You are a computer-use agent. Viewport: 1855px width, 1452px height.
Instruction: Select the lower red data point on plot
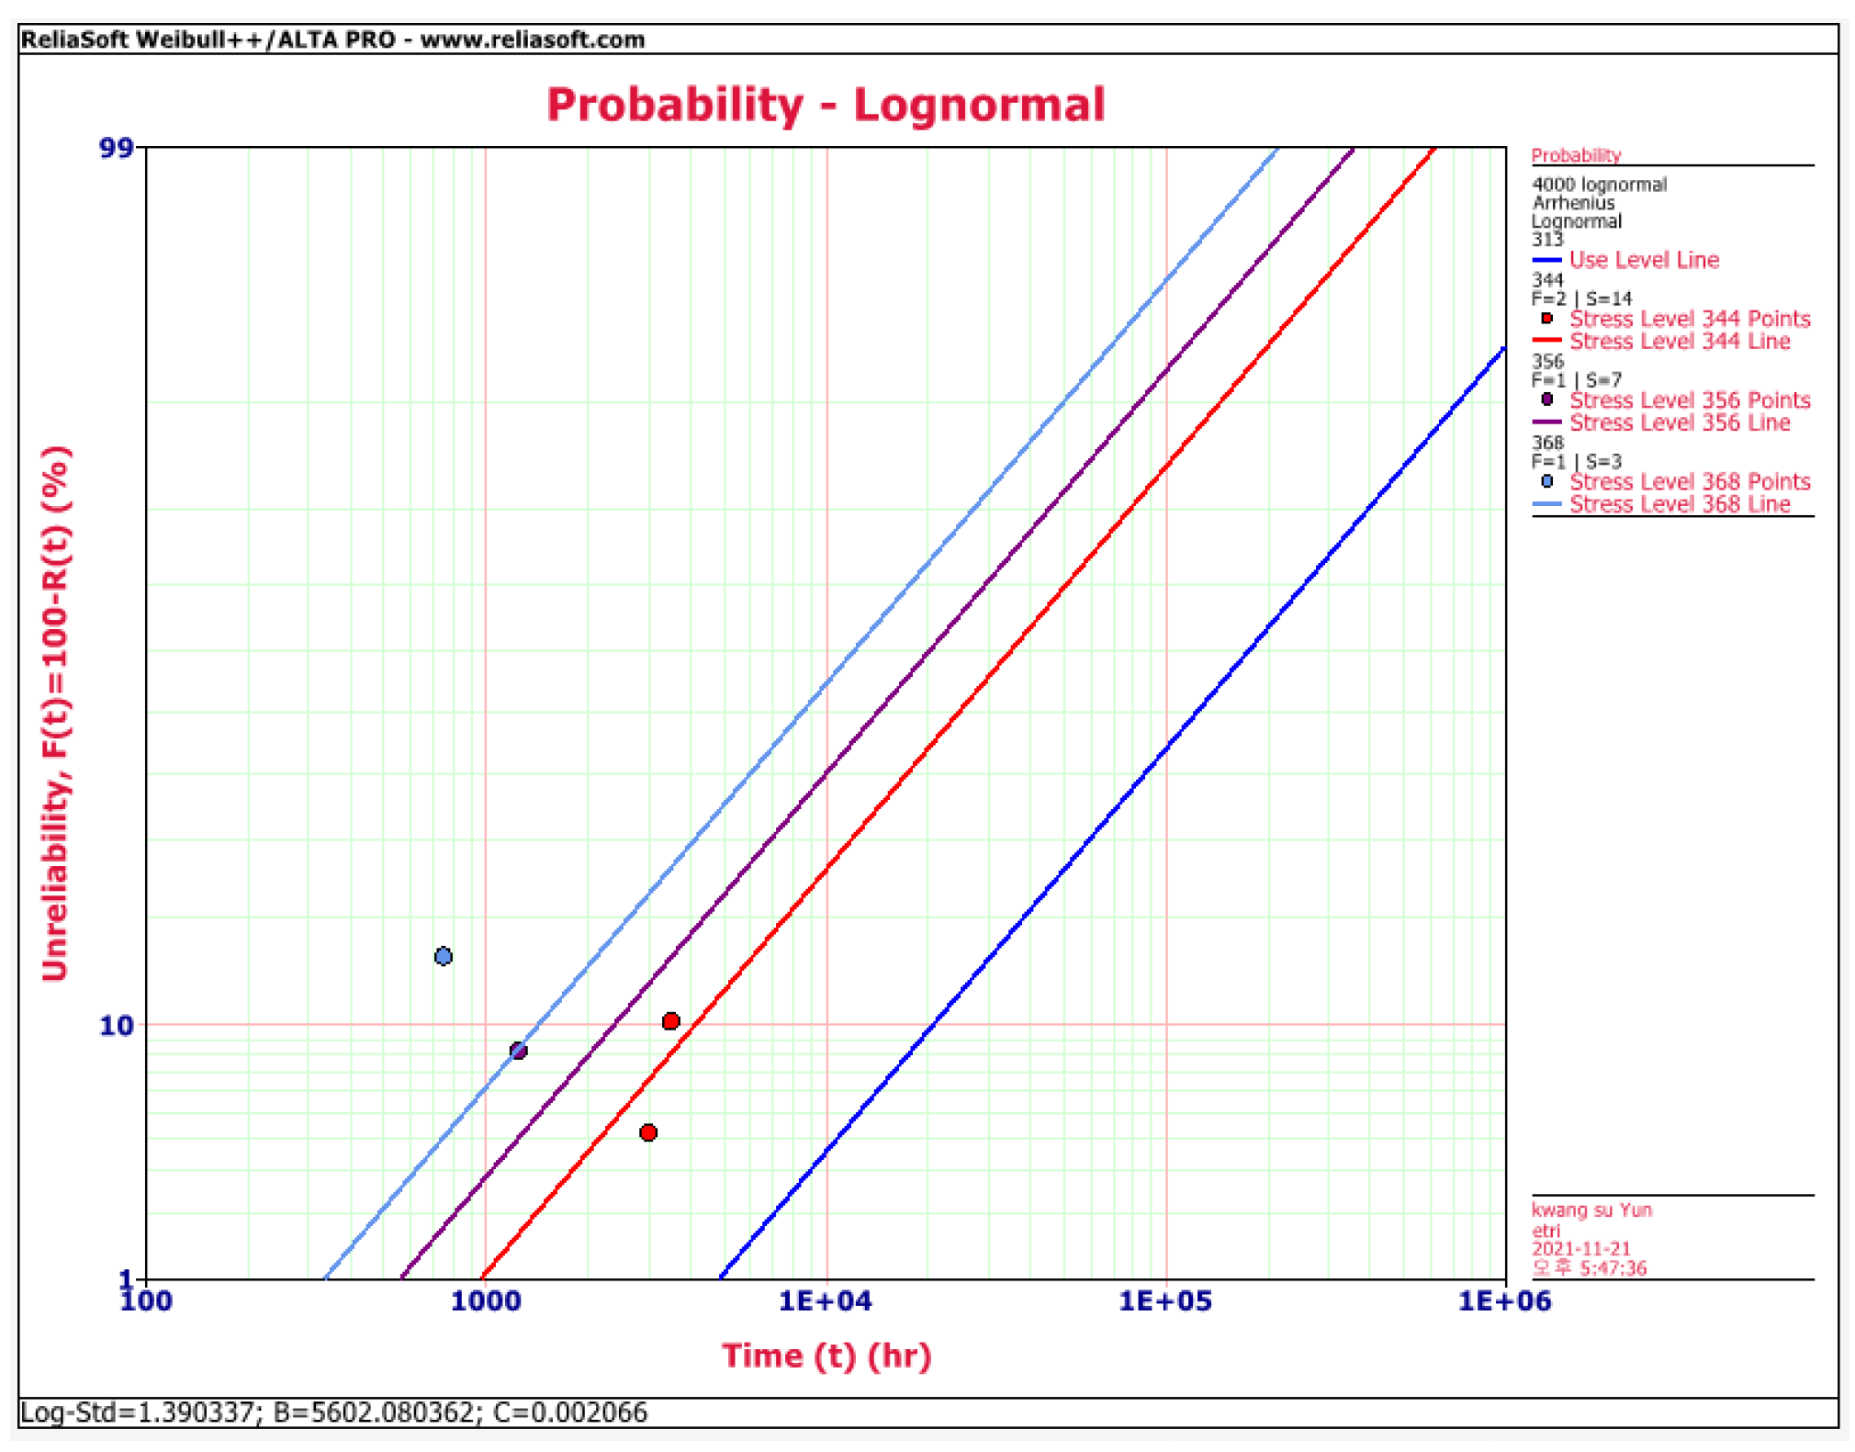pyautogui.click(x=648, y=1131)
